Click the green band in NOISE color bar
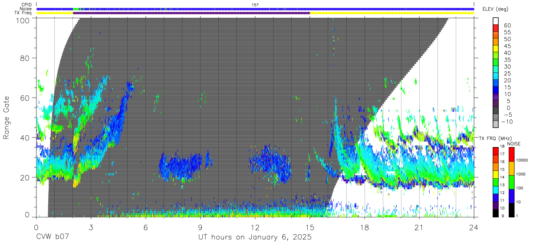Viewport: 533px width, 246px height. pos(512,182)
